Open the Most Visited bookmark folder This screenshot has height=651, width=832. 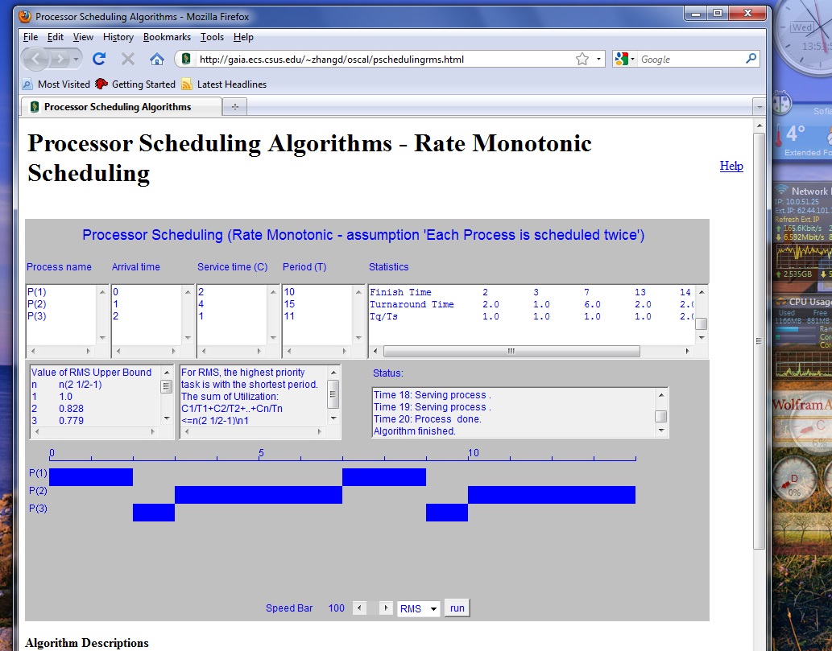[x=56, y=84]
